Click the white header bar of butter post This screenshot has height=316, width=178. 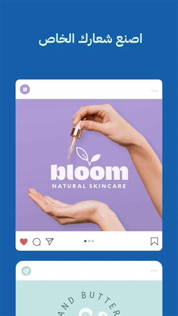pyautogui.click(x=89, y=271)
